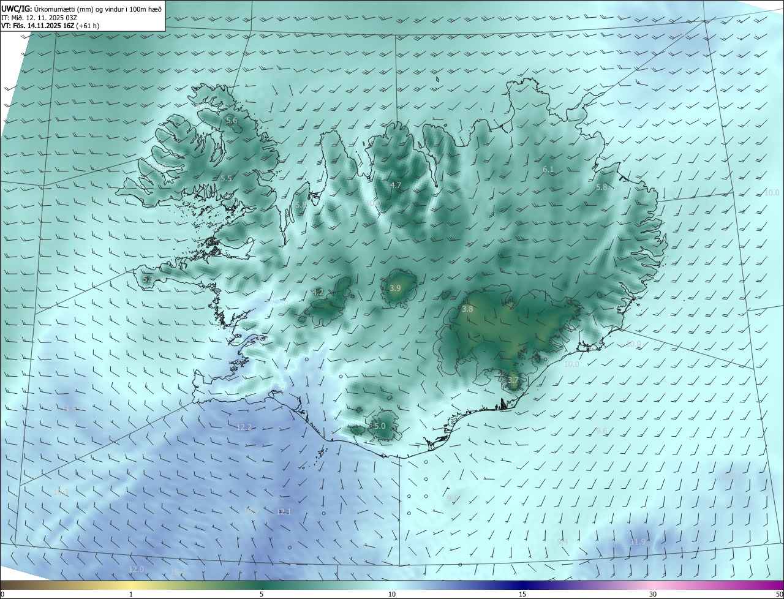Click the 3.9 value on Hofsjökull glacier
Viewport: 784px width, 599px height.
(395, 288)
